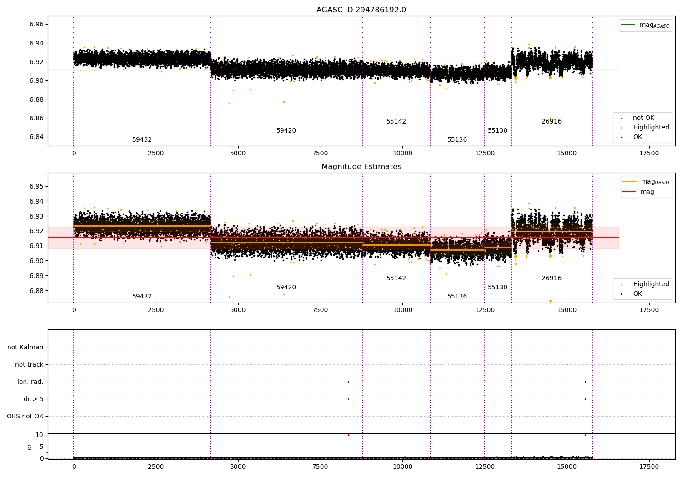Click the pink shaded band in Magnitude Estimates
This screenshot has height=477, width=682.
pos(333,238)
